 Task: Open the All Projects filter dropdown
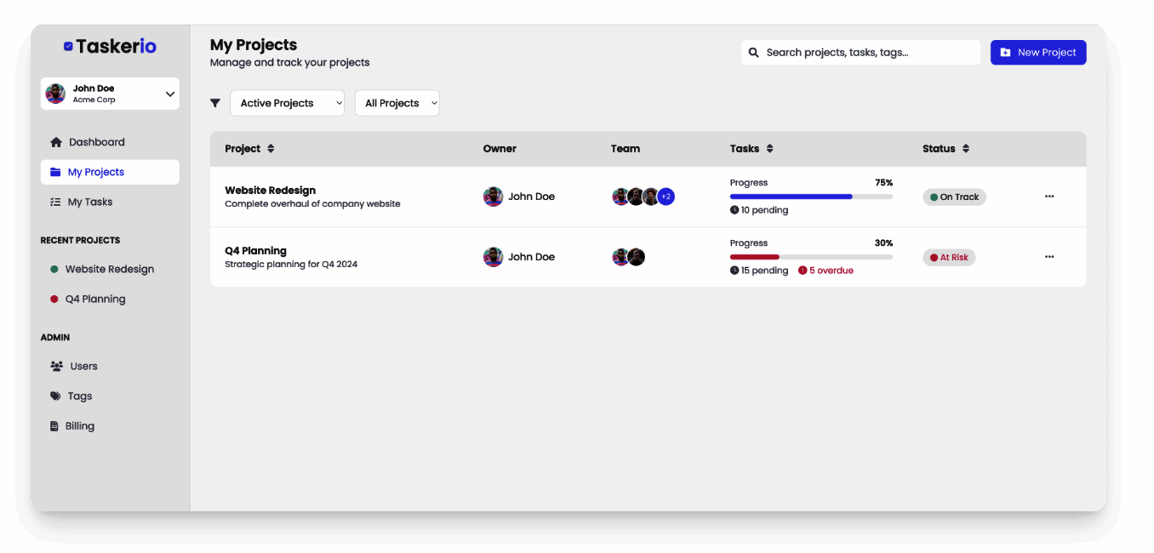[397, 103]
